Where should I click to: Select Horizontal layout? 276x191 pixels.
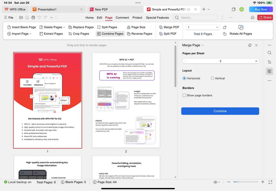tap(191, 78)
